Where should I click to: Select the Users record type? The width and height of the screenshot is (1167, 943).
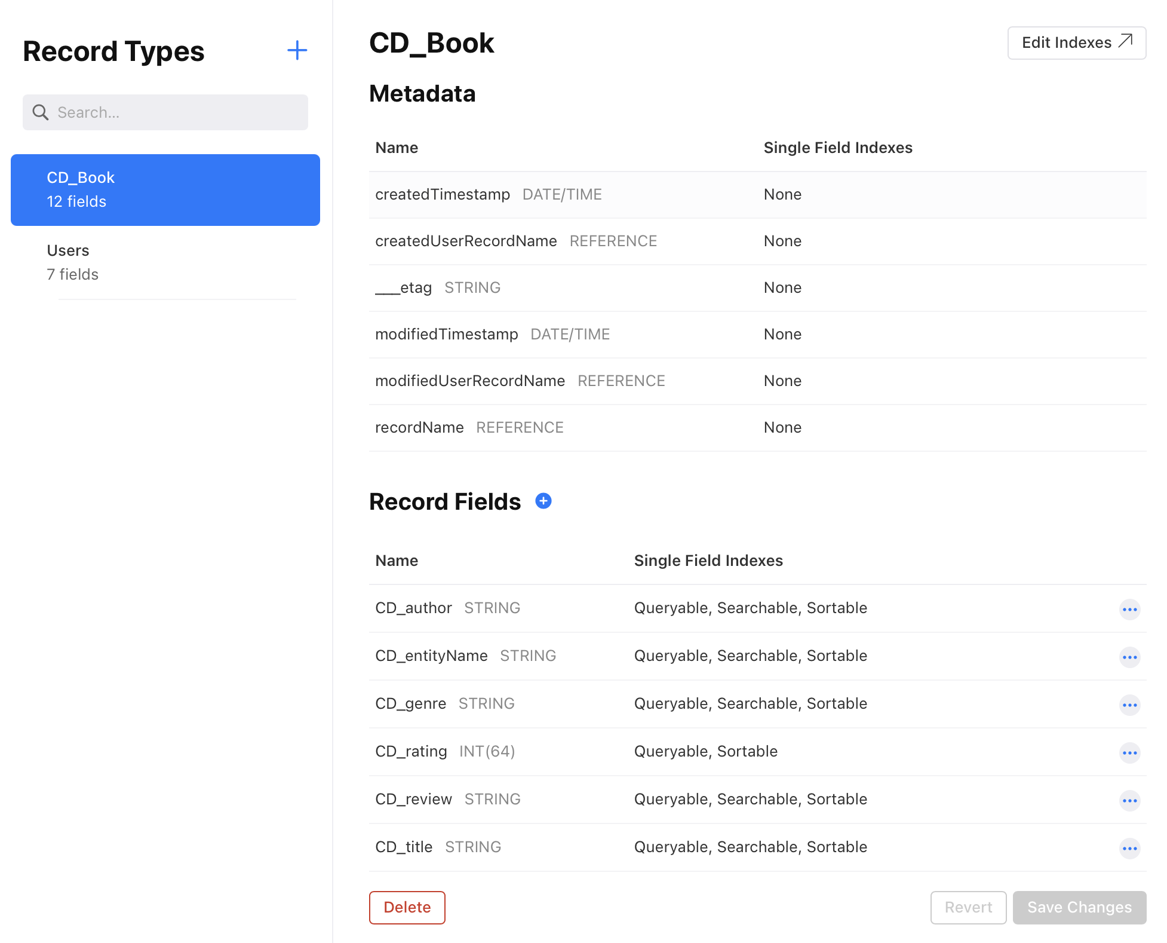pos(165,262)
